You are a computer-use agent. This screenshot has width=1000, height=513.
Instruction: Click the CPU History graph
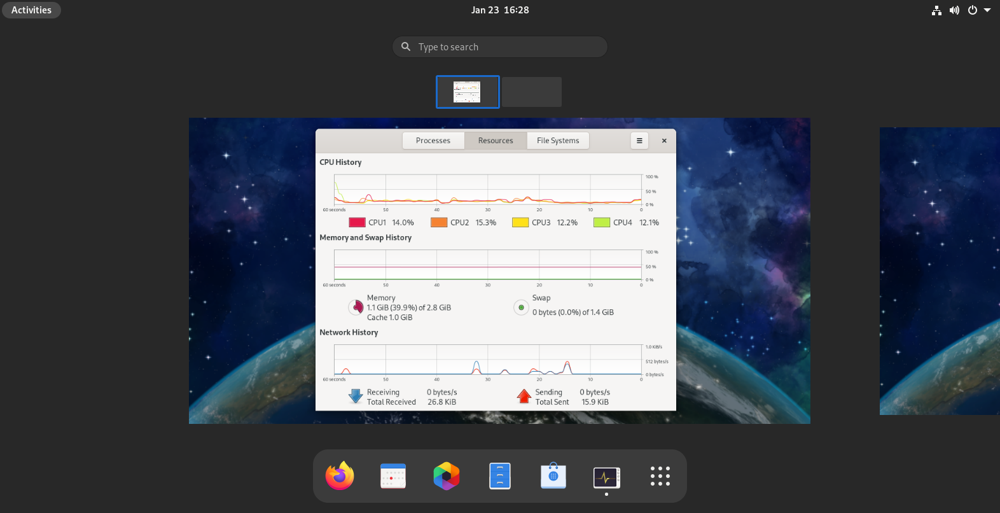click(x=488, y=190)
